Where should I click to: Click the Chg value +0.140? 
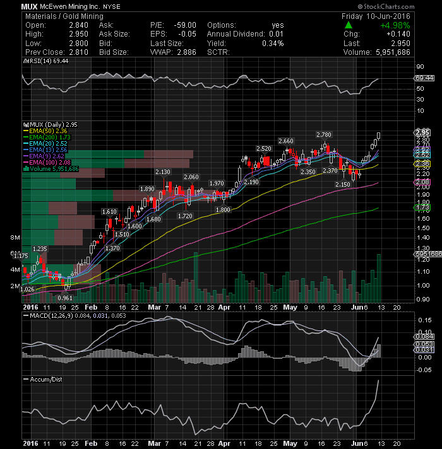pyautogui.click(x=398, y=34)
